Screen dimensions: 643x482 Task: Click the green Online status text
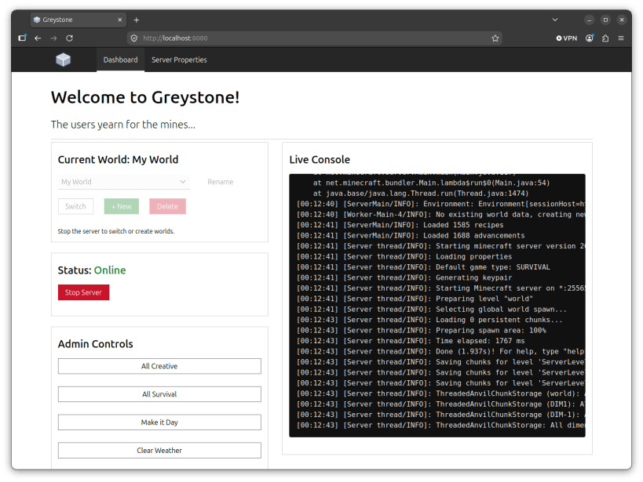110,270
